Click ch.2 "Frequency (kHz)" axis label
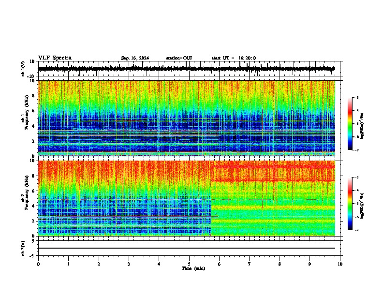The width and height of the screenshot is (383, 296). click(26, 192)
